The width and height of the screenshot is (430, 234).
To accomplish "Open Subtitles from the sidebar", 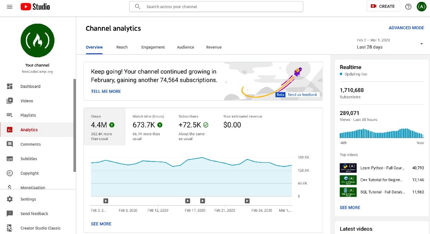I will [10, 159].
